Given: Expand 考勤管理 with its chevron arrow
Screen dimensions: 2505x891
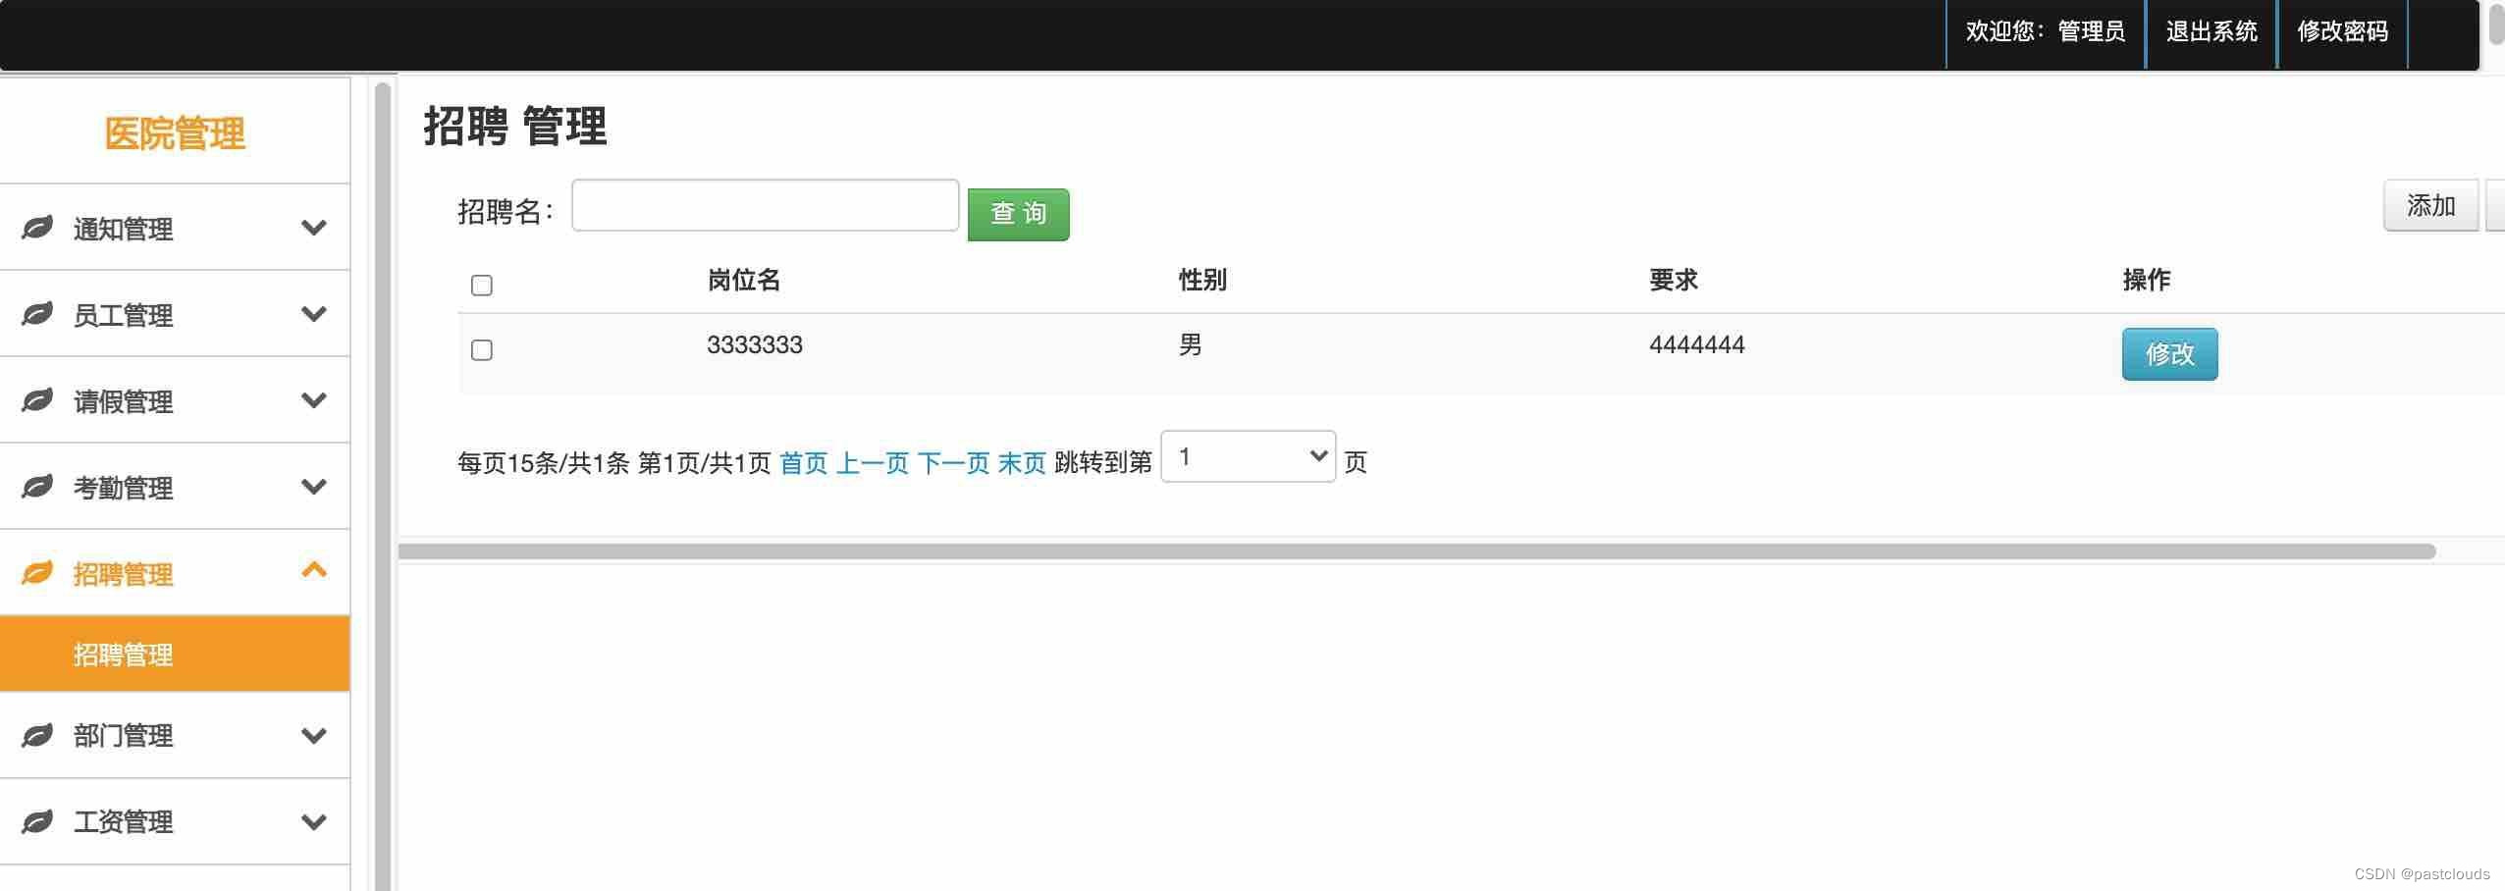Looking at the screenshot, I should pyautogui.click(x=314, y=487).
